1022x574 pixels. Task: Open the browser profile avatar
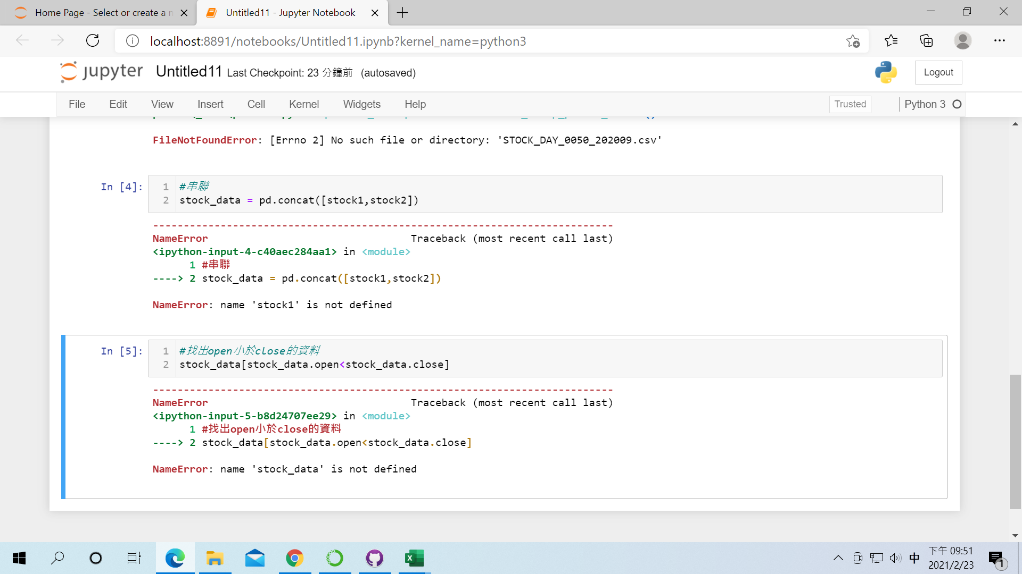pos(962,41)
